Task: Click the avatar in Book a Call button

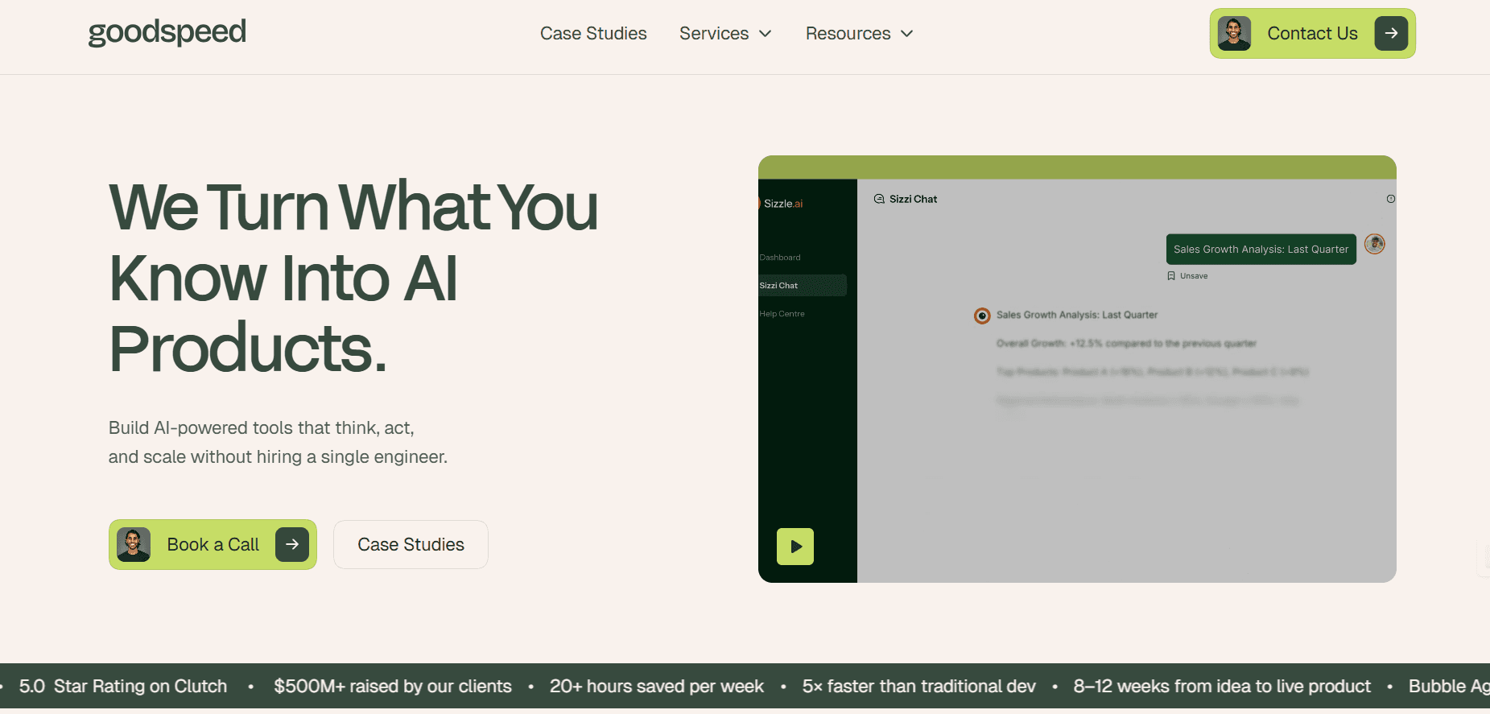Action: [134, 544]
